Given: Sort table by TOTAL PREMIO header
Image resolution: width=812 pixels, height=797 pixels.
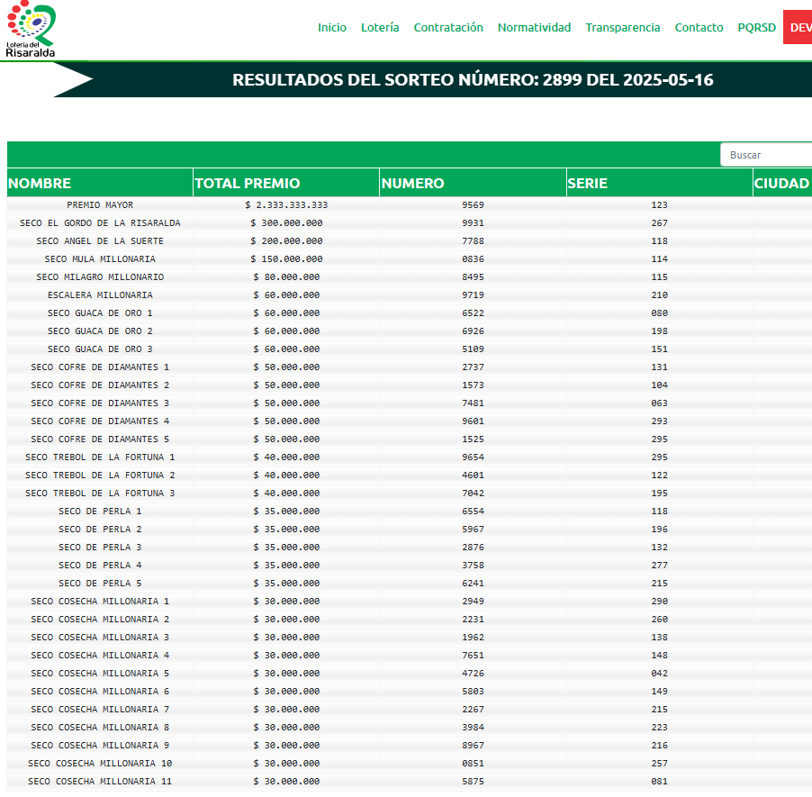Looking at the screenshot, I should pyautogui.click(x=286, y=183).
